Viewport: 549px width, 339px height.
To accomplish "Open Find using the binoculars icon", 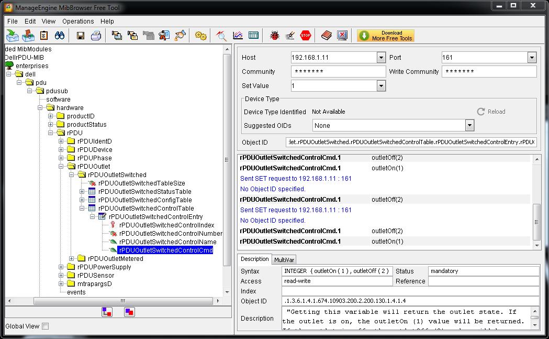I will (60, 36).
